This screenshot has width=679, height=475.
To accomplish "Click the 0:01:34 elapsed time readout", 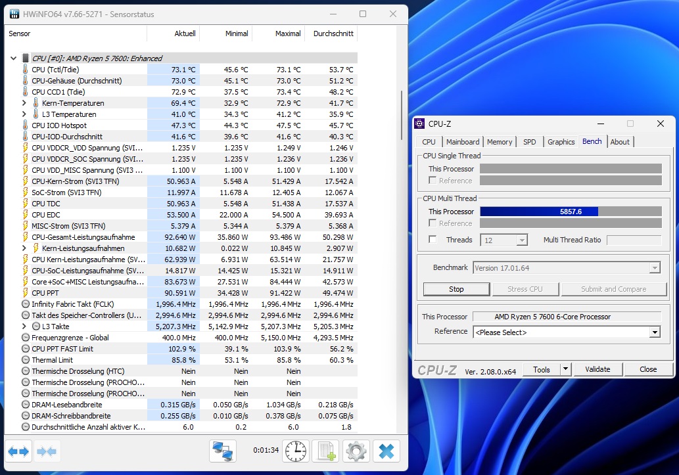I will (x=266, y=450).
